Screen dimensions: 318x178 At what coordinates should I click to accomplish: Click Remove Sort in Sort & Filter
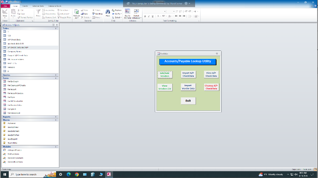[x=49, y=17]
